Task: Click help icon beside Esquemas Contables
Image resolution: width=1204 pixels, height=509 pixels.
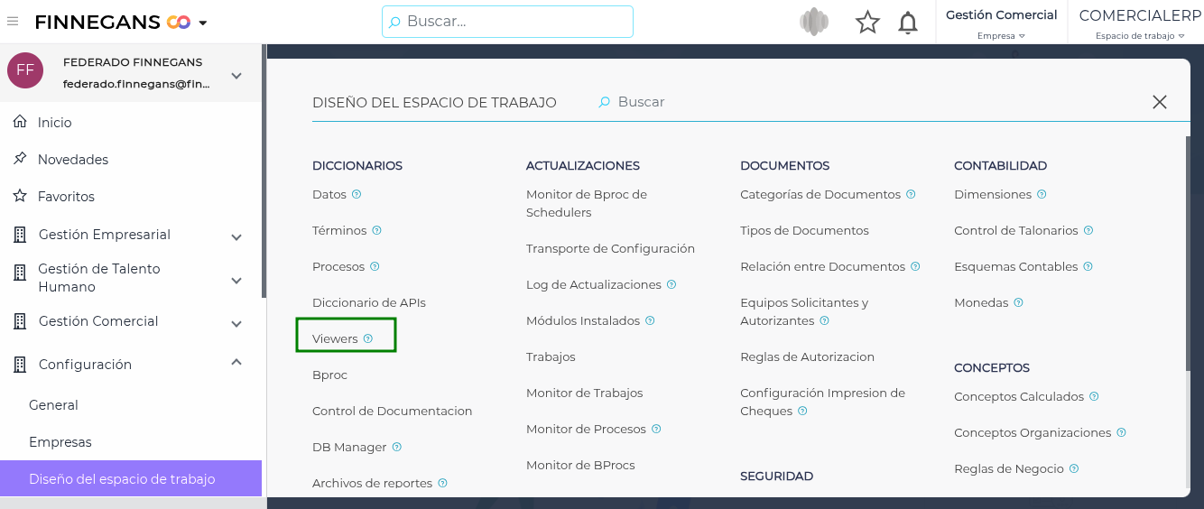Action: pos(1088,266)
